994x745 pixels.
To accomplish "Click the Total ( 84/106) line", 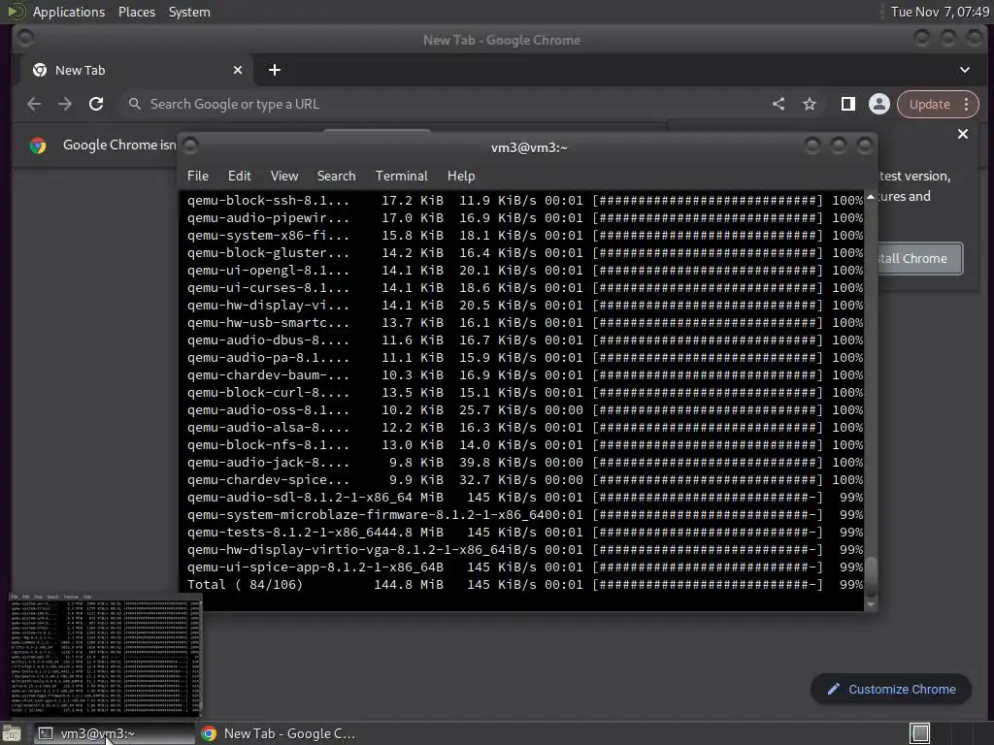I will coord(525,585).
